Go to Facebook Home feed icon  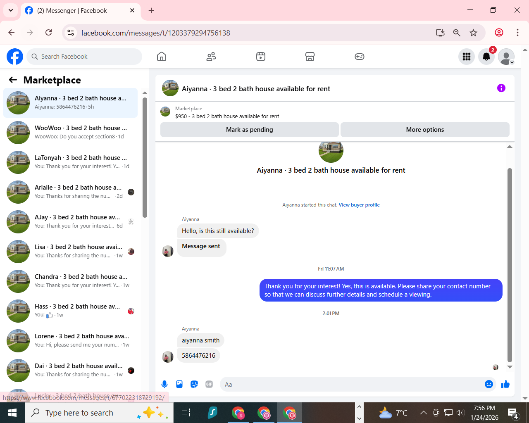tap(162, 57)
